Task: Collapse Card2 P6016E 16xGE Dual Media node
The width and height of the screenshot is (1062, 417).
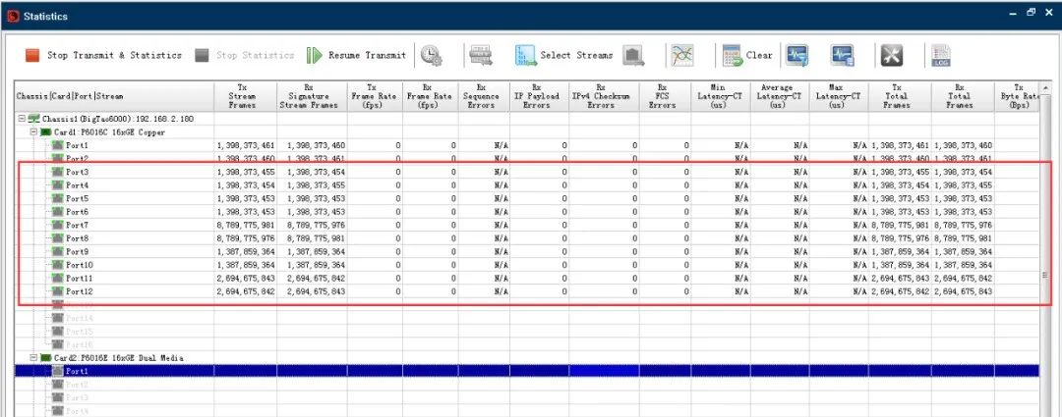Action: pos(34,358)
